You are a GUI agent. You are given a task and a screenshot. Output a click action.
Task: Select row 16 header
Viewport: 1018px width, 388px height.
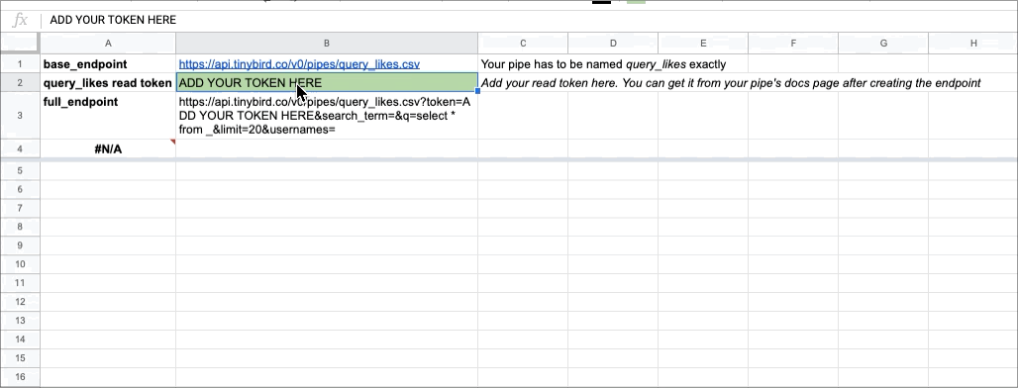tap(20, 378)
